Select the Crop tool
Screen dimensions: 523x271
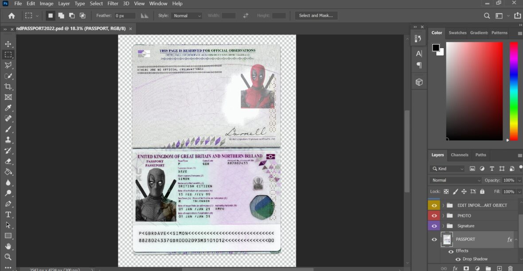pos(8,87)
